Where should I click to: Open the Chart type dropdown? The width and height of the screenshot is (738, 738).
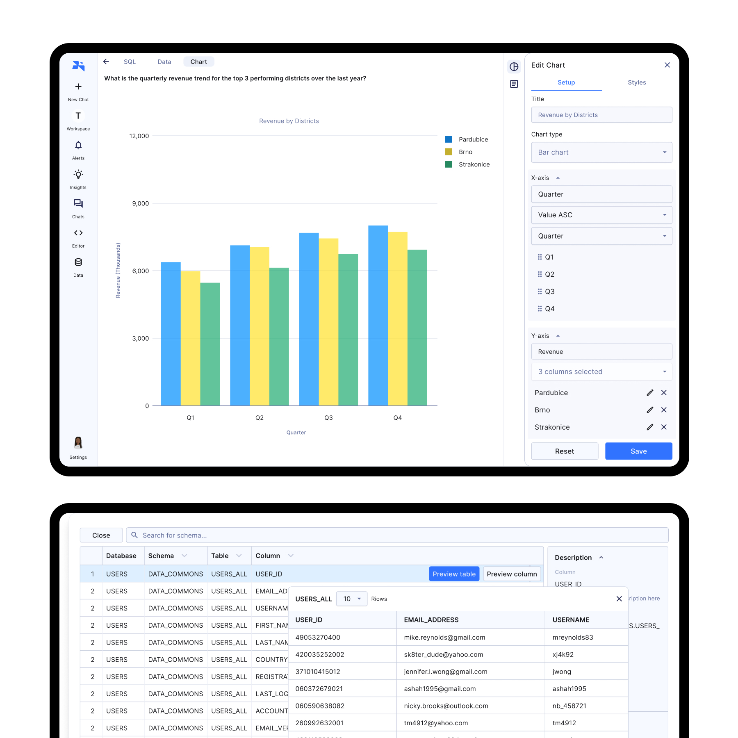[x=601, y=153]
